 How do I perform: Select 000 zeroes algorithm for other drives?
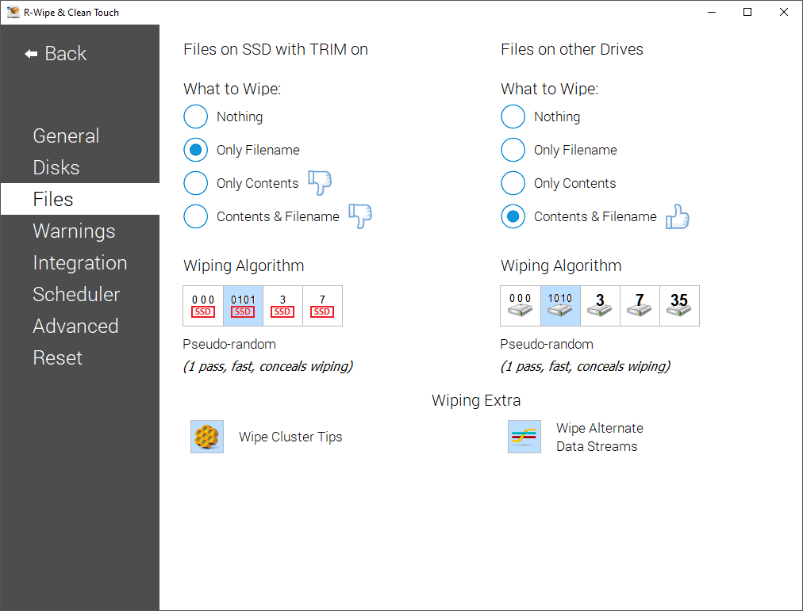click(521, 306)
